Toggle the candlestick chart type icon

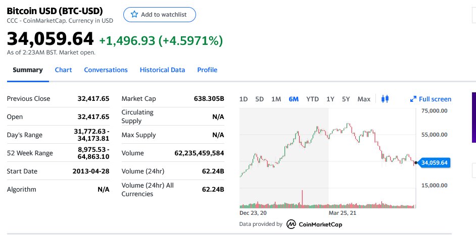pos(385,99)
